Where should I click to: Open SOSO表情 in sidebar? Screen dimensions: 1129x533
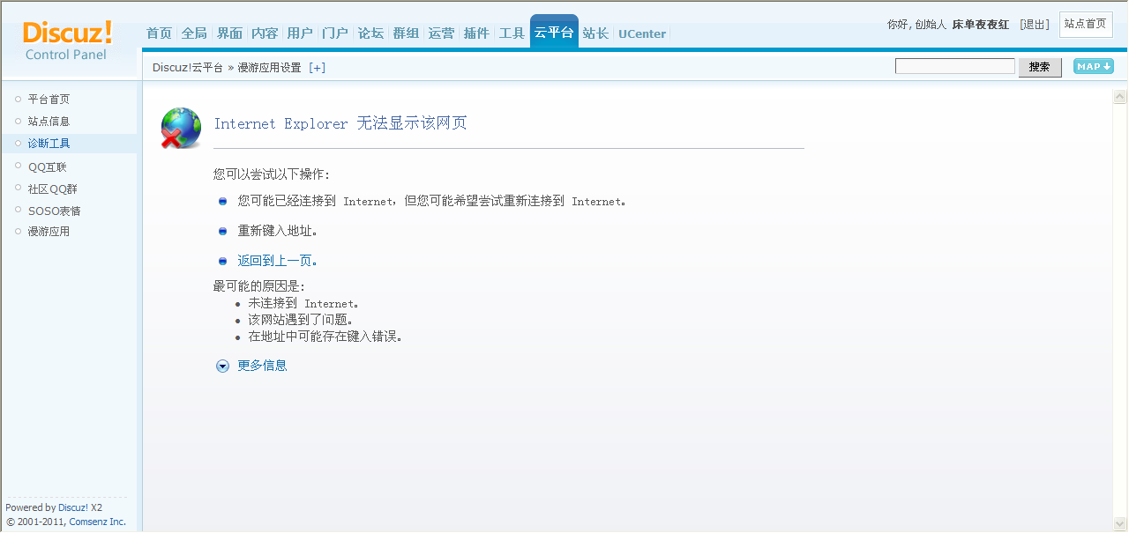[x=55, y=211]
